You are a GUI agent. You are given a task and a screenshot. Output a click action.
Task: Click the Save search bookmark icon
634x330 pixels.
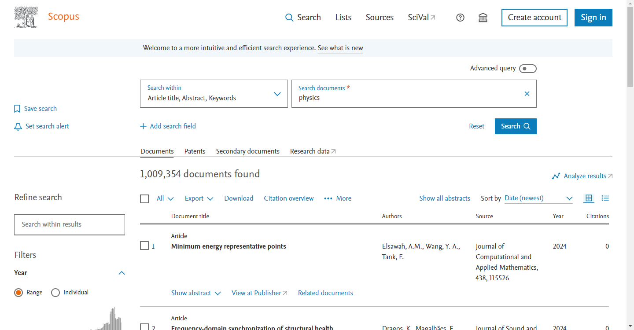coord(18,109)
